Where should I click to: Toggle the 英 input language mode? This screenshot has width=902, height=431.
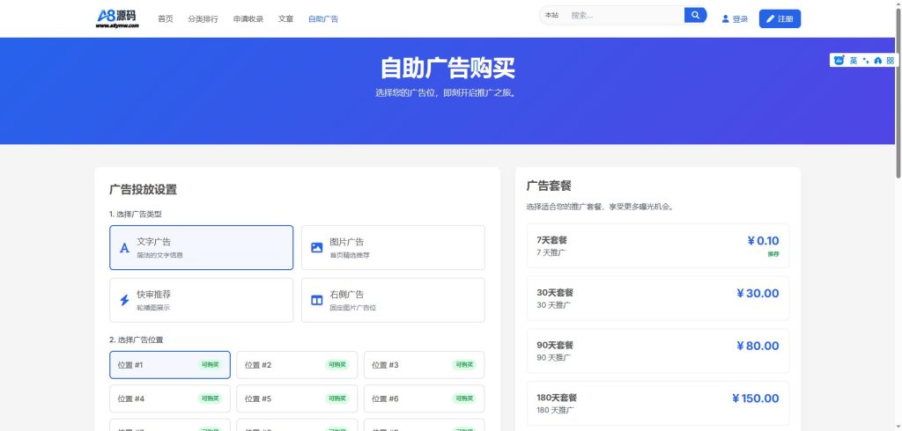pyautogui.click(x=854, y=61)
